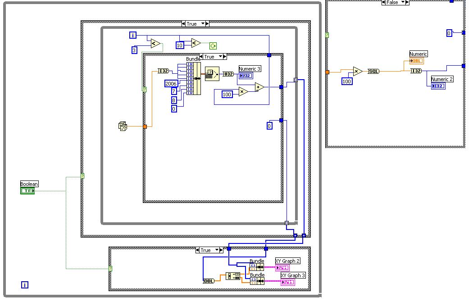The width and height of the screenshot is (473, 306).
Task: Click the less-than comparison next to constant 3
Action: pos(155,43)
